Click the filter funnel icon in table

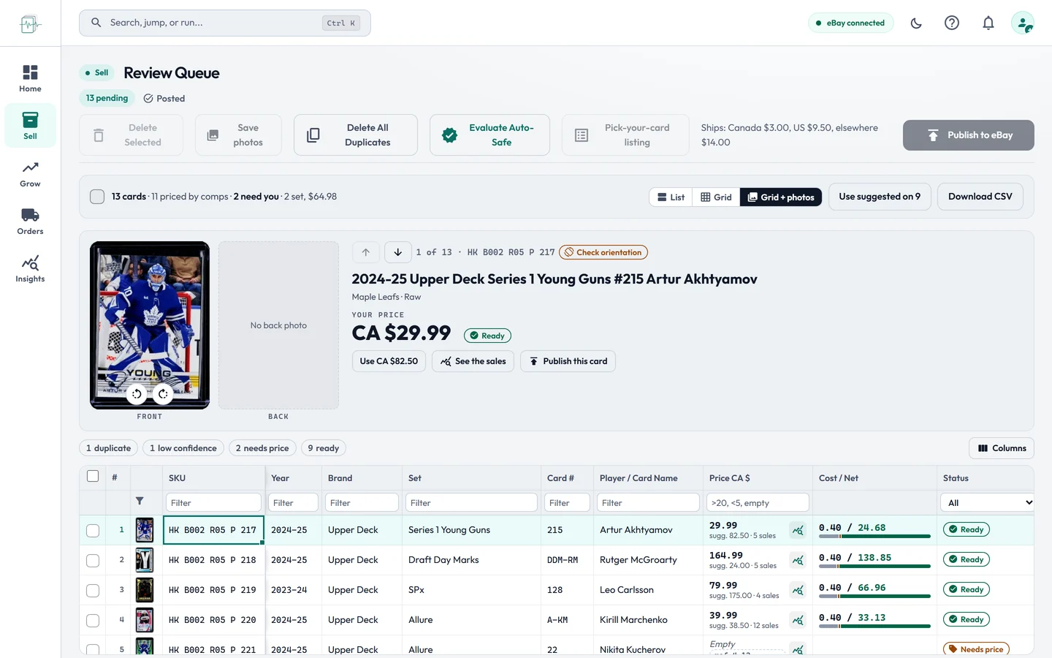[140, 502]
